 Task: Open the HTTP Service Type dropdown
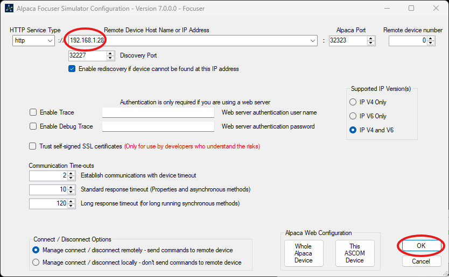click(33, 41)
